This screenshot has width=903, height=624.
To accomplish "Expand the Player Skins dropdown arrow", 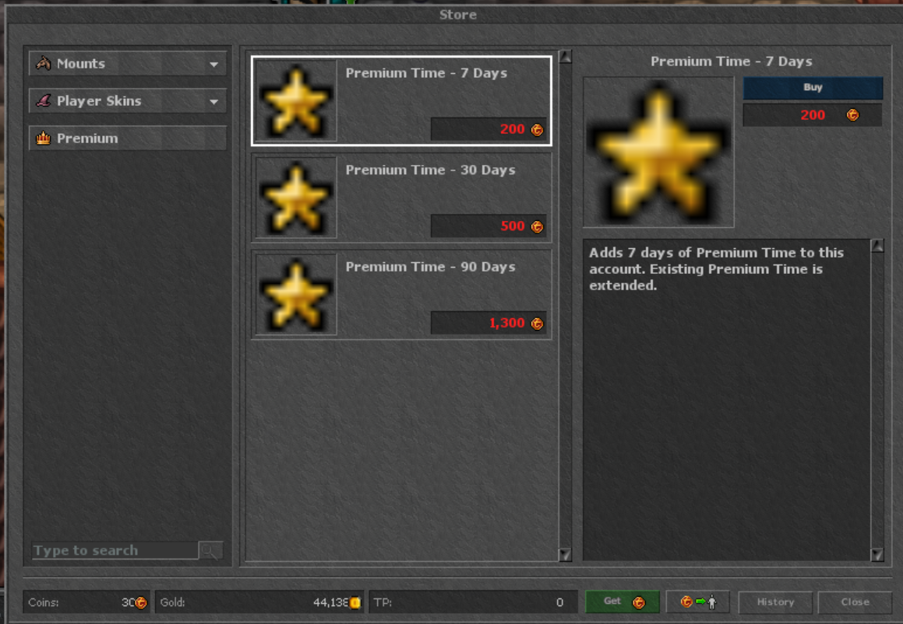I will (213, 102).
